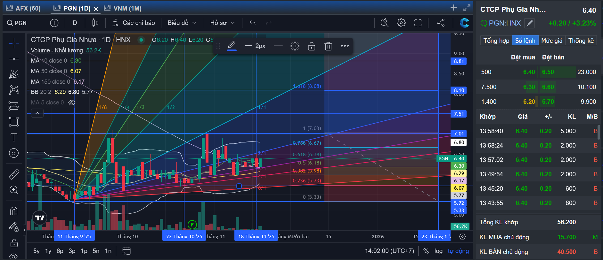Screen dimensions: 603x260
Task: Set chart range to 1n
Action: (108, 251)
